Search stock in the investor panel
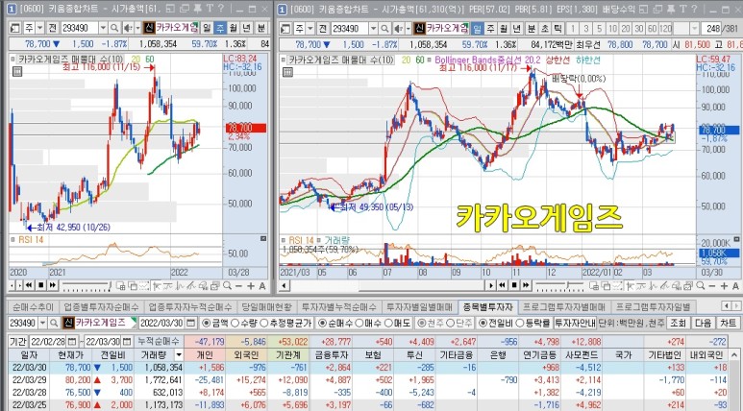This screenshot has height=411, width=743. click(54, 323)
